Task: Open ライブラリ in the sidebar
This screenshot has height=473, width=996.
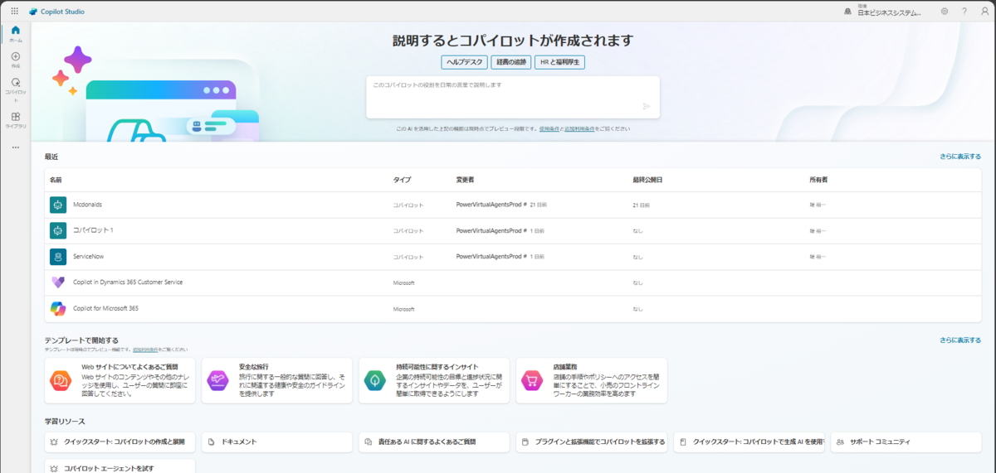Action: click(16, 120)
